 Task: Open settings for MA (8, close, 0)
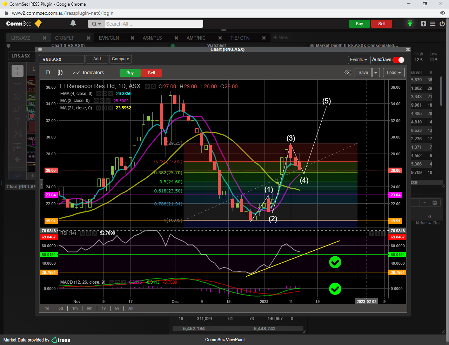point(102,101)
